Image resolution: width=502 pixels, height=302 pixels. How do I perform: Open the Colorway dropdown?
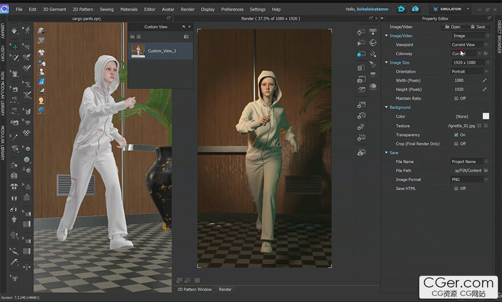pyautogui.click(x=466, y=54)
